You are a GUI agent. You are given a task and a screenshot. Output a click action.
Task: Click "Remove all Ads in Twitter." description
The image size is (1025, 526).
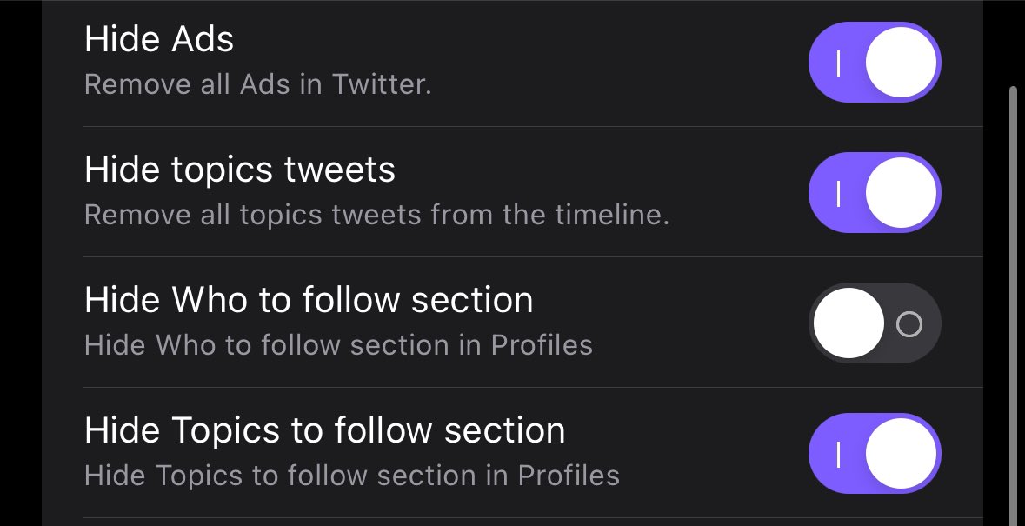tap(257, 85)
